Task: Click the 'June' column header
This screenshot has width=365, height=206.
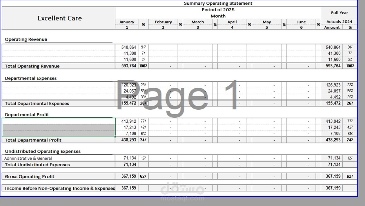Action: tap(301, 22)
